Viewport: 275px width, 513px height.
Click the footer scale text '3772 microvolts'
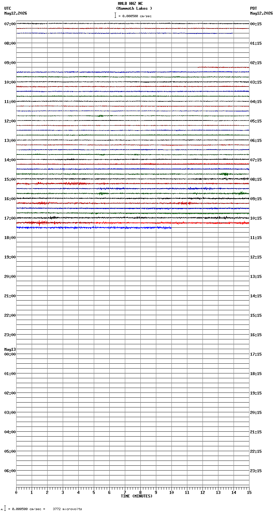67,509
